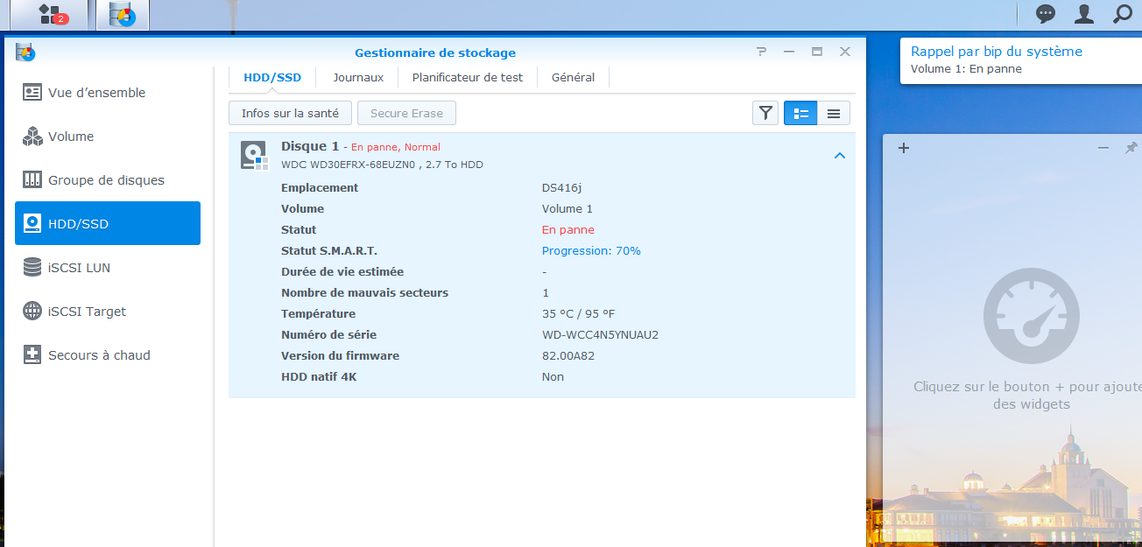This screenshot has height=547, width=1142.
Task: Click firmware version 82.00A82
Action: click(x=568, y=356)
